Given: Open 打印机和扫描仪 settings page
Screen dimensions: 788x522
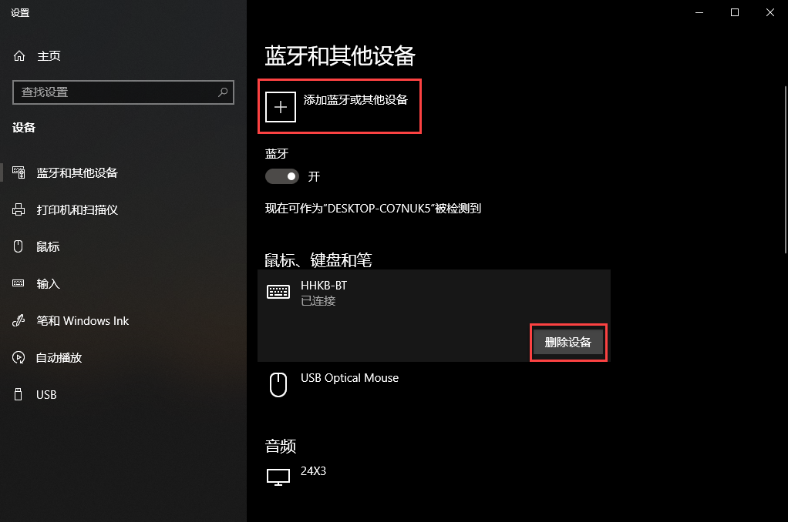Looking at the screenshot, I should point(77,210).
